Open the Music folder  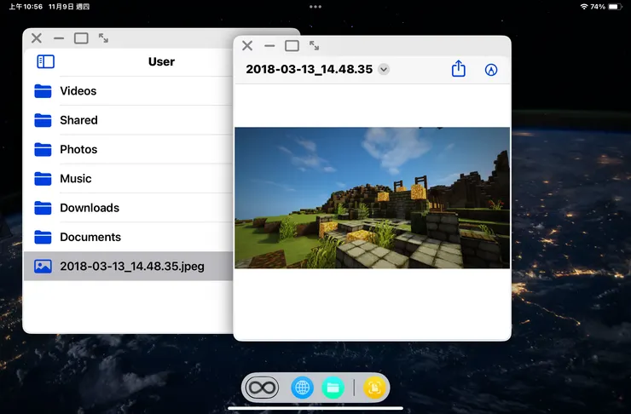pos(129,178)
